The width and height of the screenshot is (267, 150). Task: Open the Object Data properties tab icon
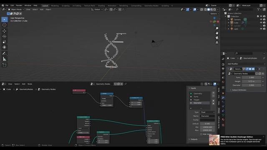(x=223, y=115)
